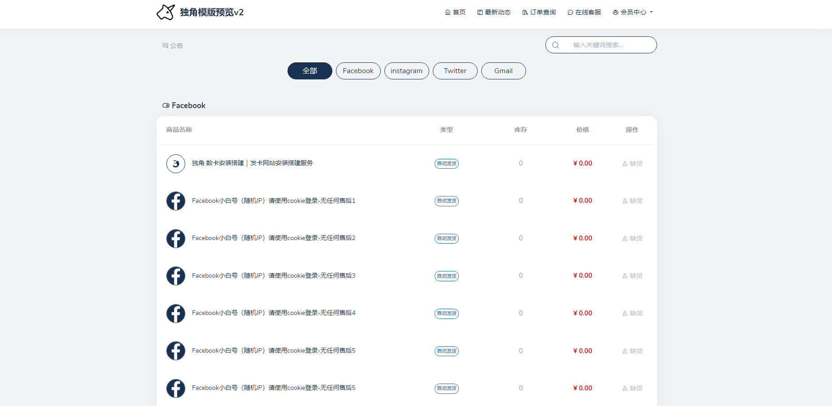This screenshot has height=406, width=832.
Task: Switch to the Facebook category tab
Action: [x=358, y=70]
